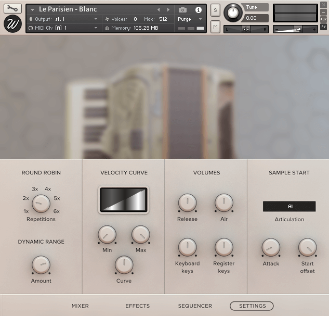This screenshot has height=316, width=329.
Task: Click the PV button
Action: [323, 27]
